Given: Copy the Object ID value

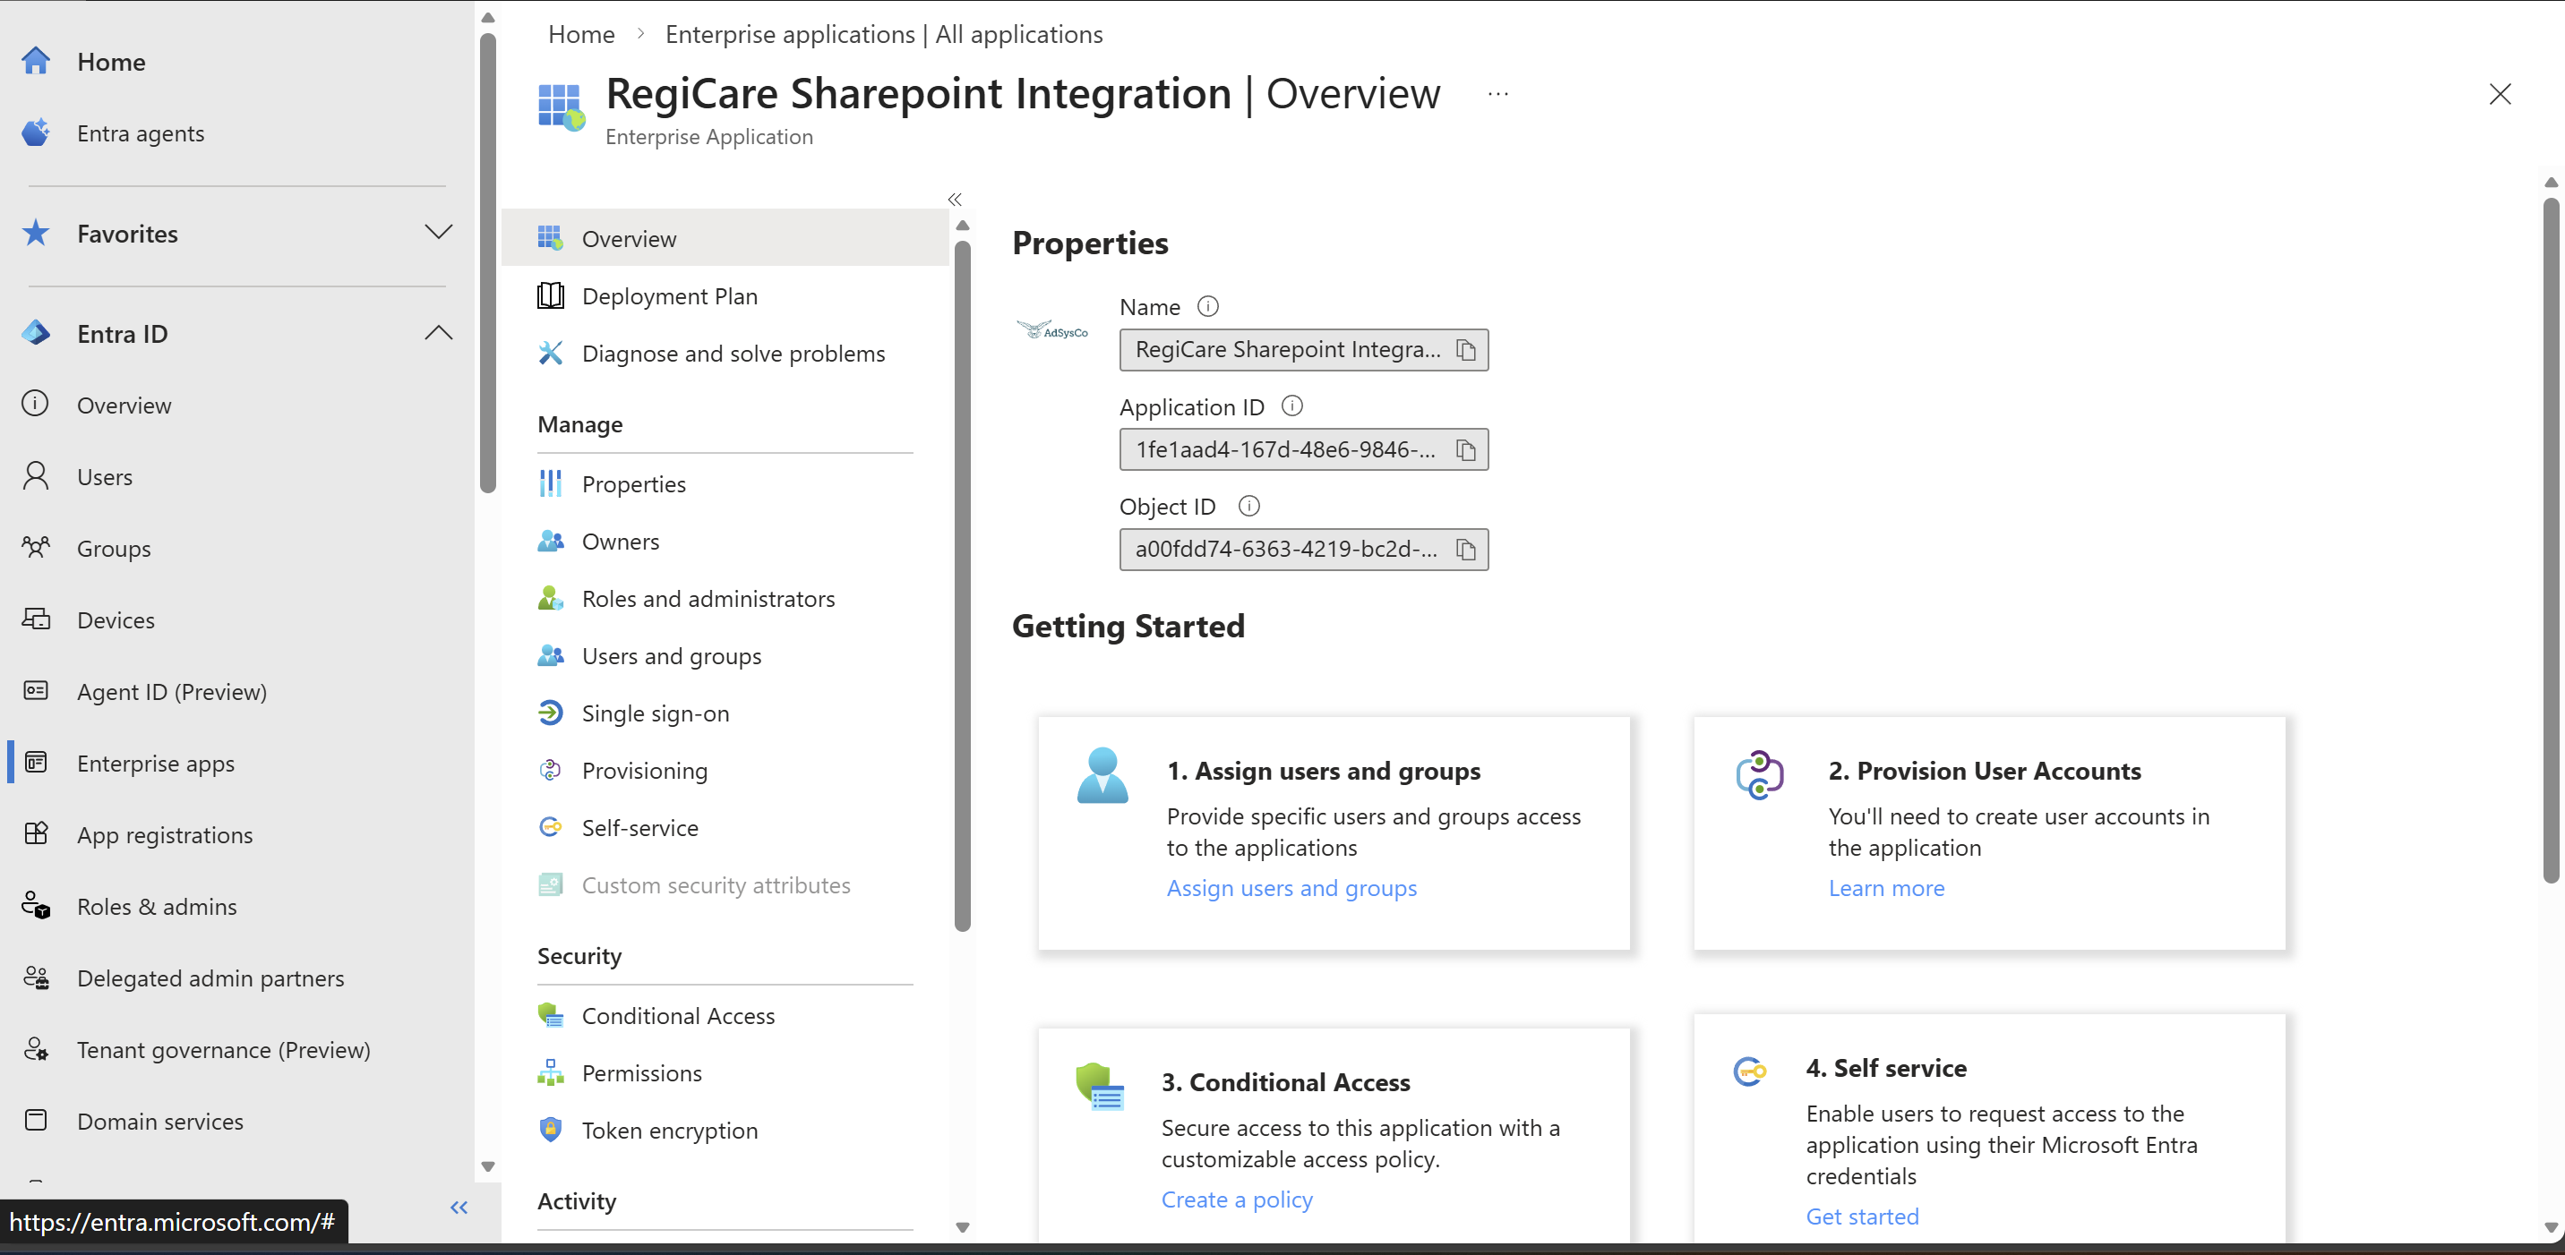Looking at the screenshot, I should click(1464, 550).
